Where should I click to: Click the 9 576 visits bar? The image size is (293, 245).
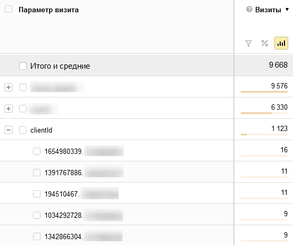click(x=264, y=92)
